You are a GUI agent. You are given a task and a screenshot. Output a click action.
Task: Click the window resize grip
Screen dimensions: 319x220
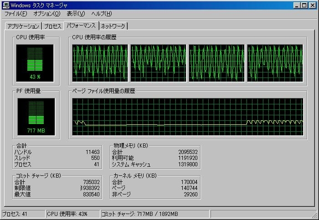coord(314,215)
